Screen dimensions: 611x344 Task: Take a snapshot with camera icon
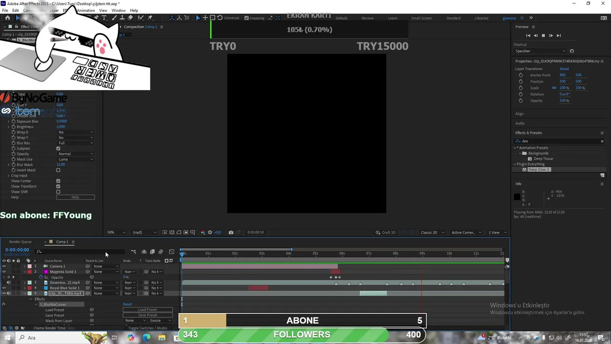tap(231, 233)
